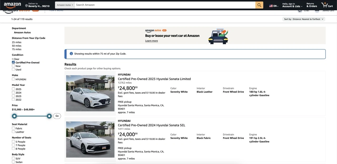Check the 2025 model year checkbox
Image resolution: width=337 pixels, height=164 pixels.
(x=13, y=89)
